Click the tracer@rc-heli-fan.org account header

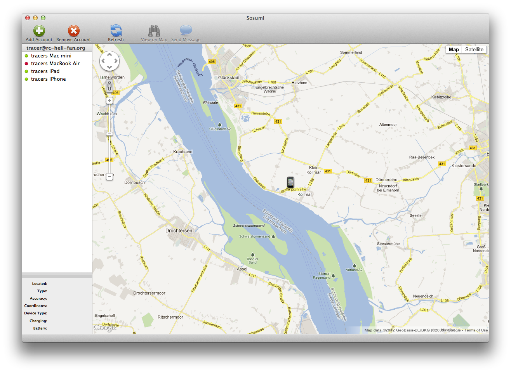point(57,48)
